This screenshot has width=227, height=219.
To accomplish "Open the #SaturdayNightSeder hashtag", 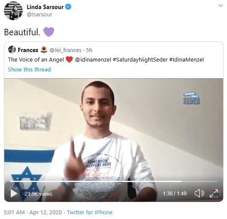I will tap(140, 59).
